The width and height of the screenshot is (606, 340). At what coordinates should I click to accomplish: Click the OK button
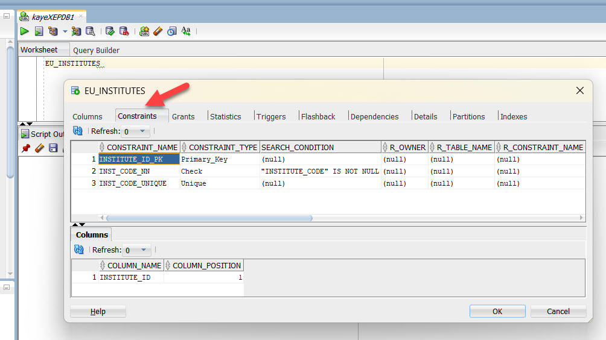pos(497,312)
